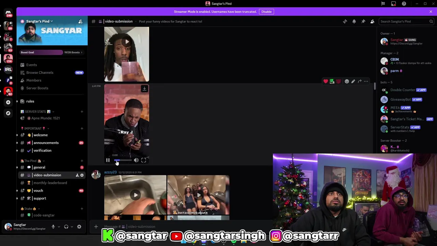This screenshot has height=246, width=437.
Task: Go to the general channel
Action: (52, 167)
